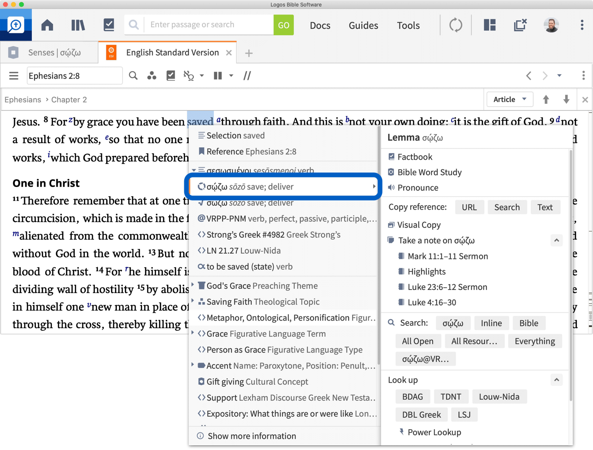Screen dimensions: 593x450
Task: Look up in TDNT
Action: (451, 397)
